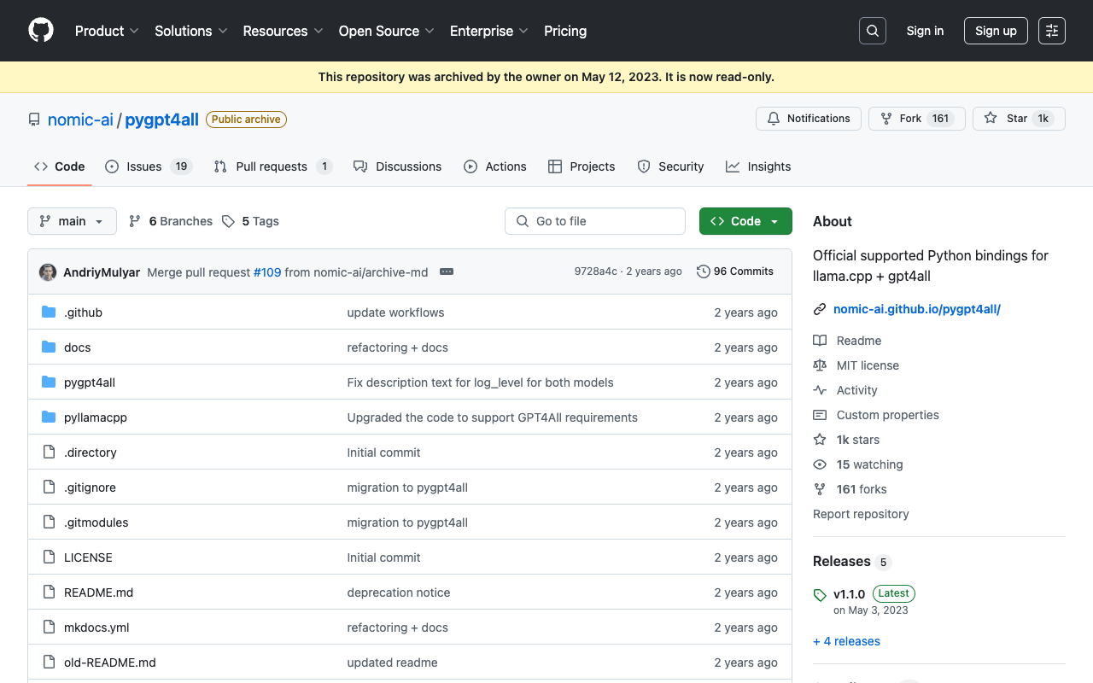Click the mkdocs.yml file icon
Image resolution: width=1093 pixels, height=683 pixels.
pyautogui.click(x=49, y=628)
